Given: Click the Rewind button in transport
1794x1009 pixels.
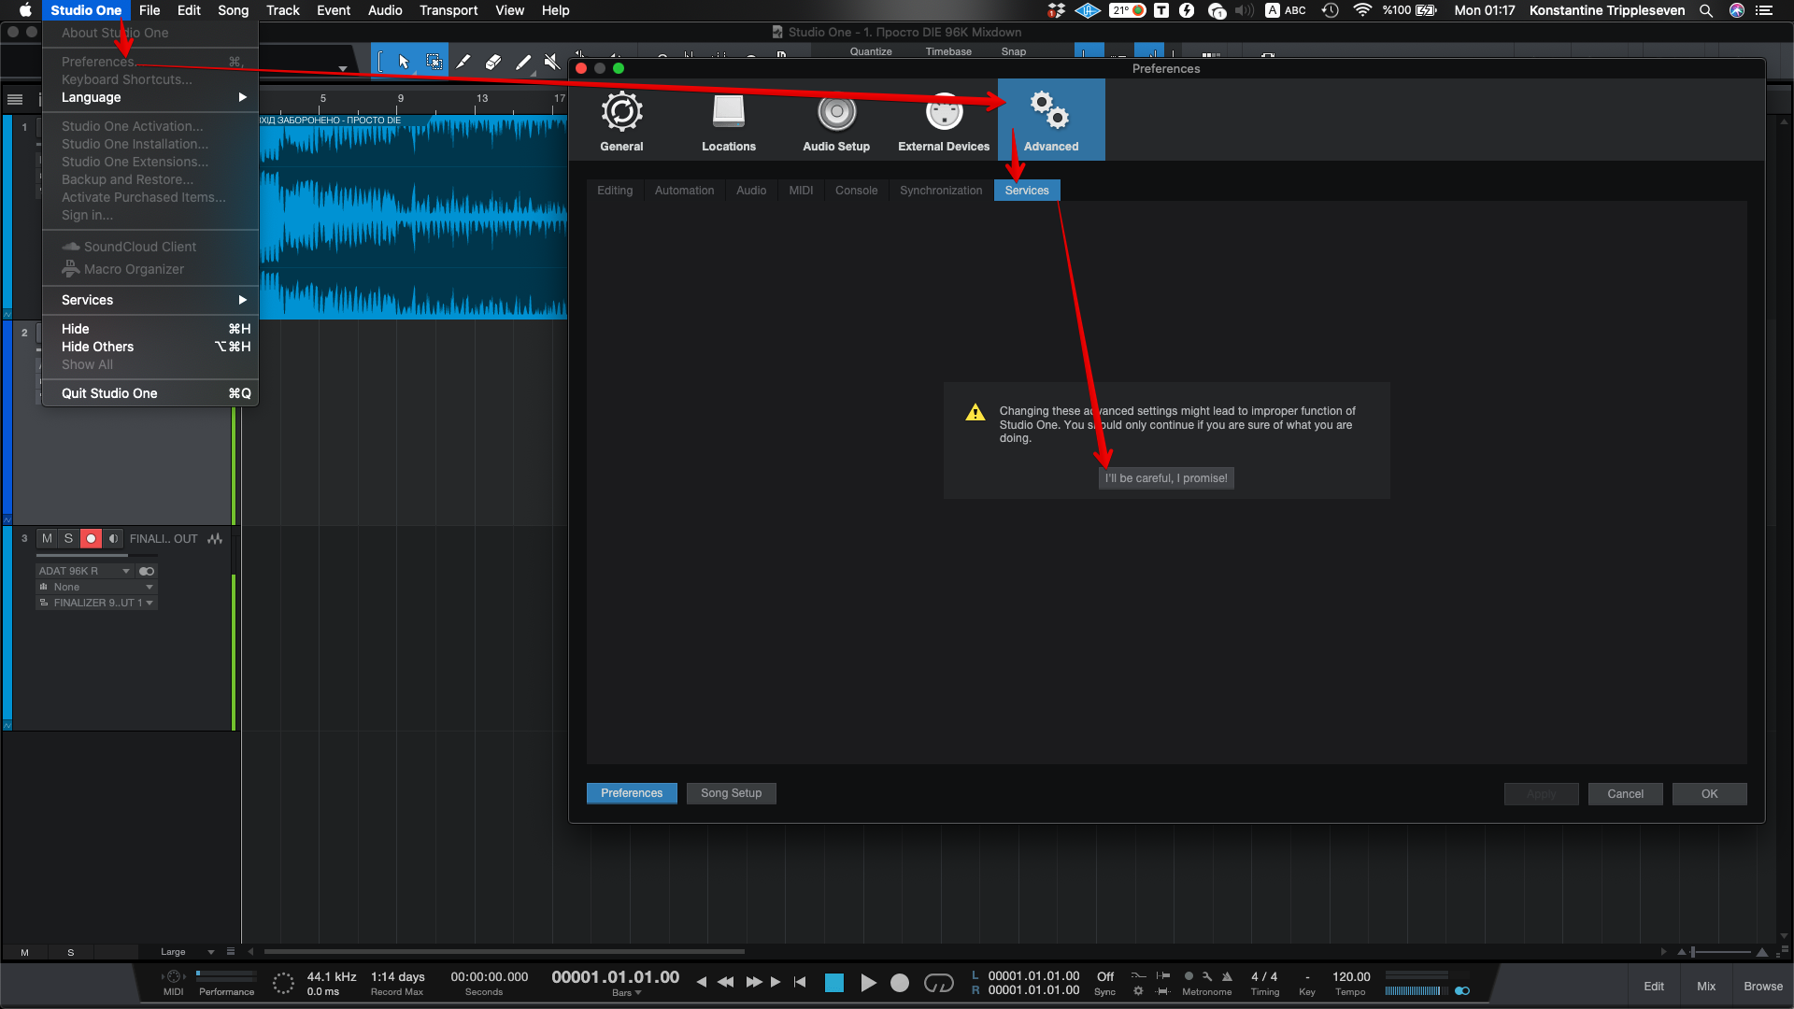Looking at the screenshot, I should (x=725, y=983).
